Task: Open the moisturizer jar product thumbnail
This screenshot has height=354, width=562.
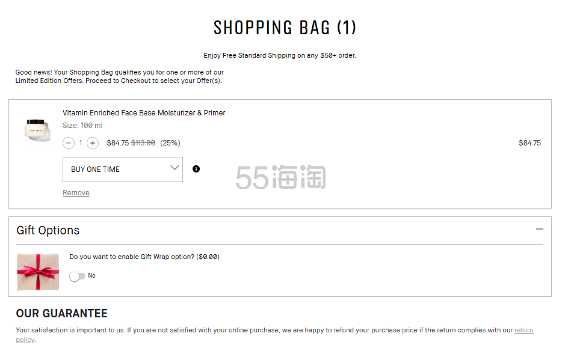Action: tap(38, 130)
